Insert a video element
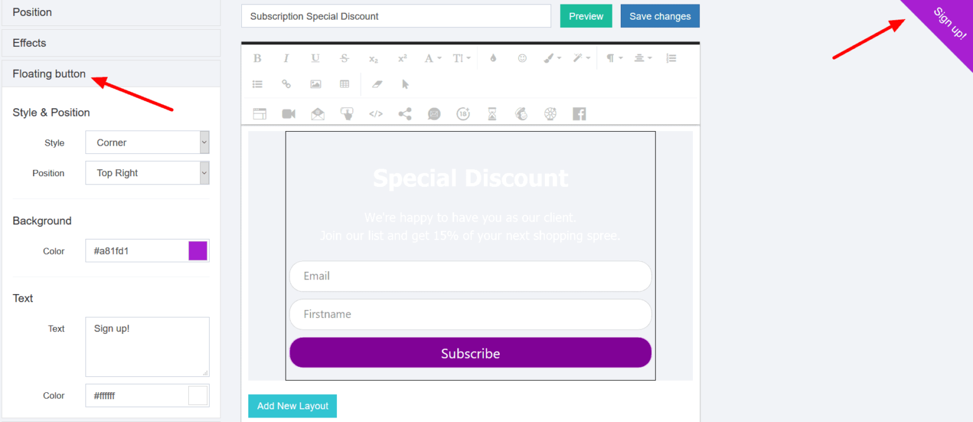973x422 pixels. click(289, 114)
